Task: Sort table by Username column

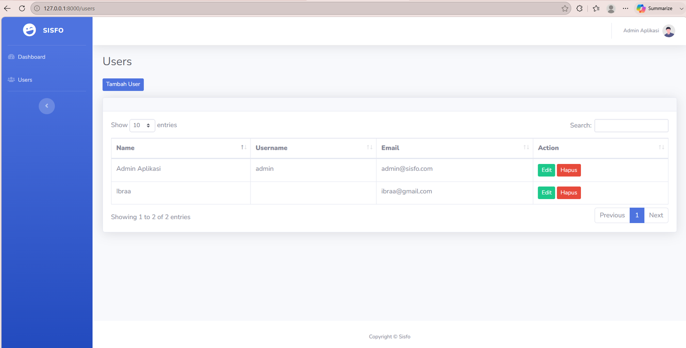Action: pyautogui.click(x=313, y=148)
